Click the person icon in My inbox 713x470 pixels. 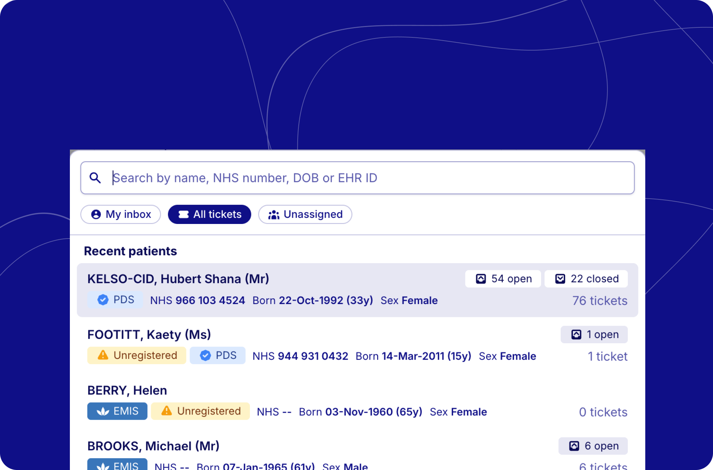96,214
